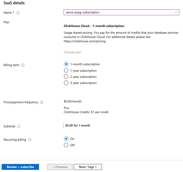Click the $0.00 for 1 month subtotal
183x172 pixels.
pos(78,125)
